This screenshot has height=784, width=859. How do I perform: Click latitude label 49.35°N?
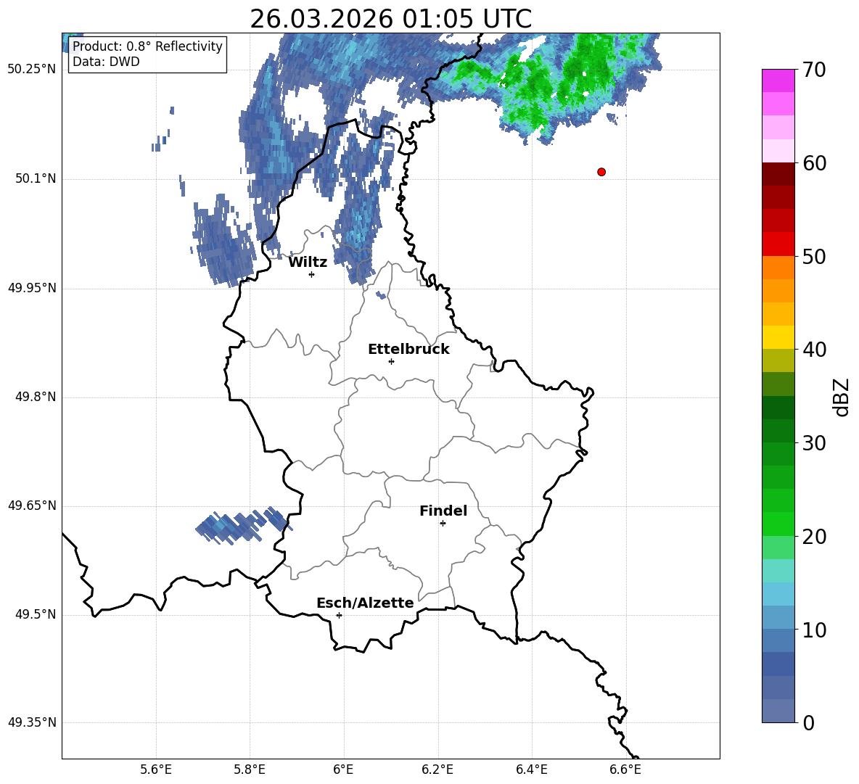click(x=32, y=722)
